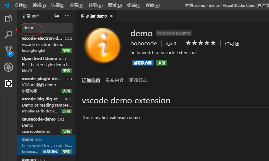
Task: Open the 终端(T) menu
Action: [134, 5]
